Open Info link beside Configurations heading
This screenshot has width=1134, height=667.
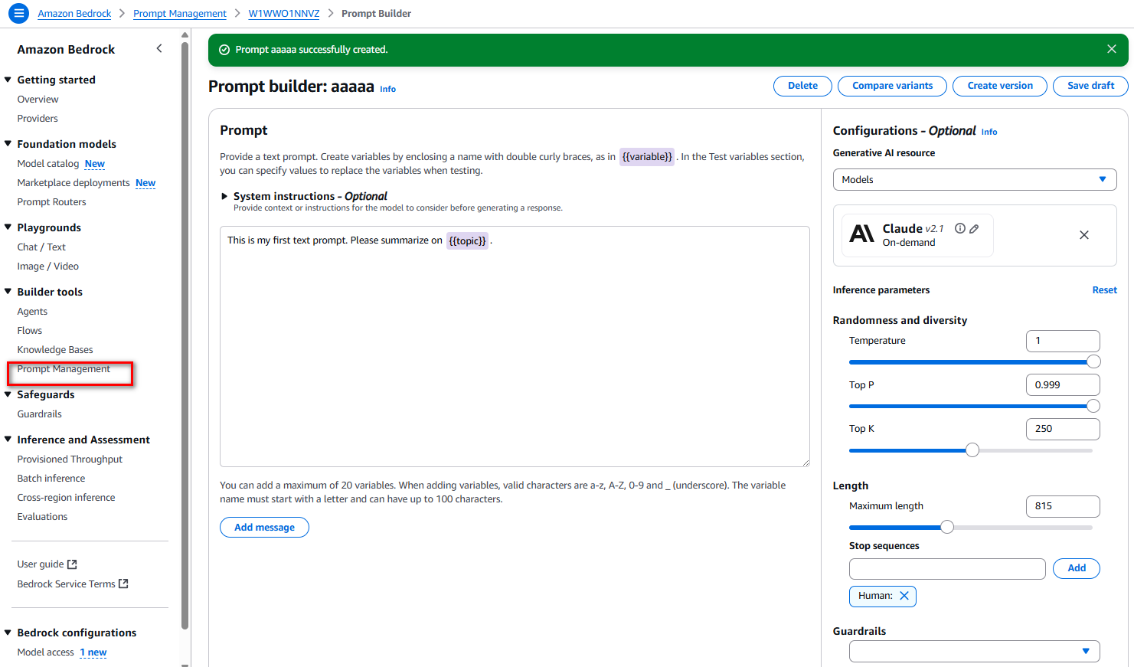tap(989, 132)
